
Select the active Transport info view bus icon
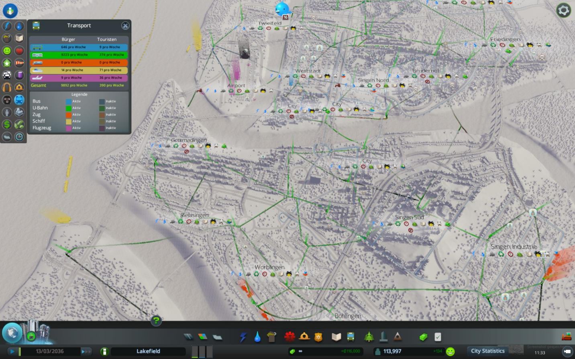tap(19, 100)
